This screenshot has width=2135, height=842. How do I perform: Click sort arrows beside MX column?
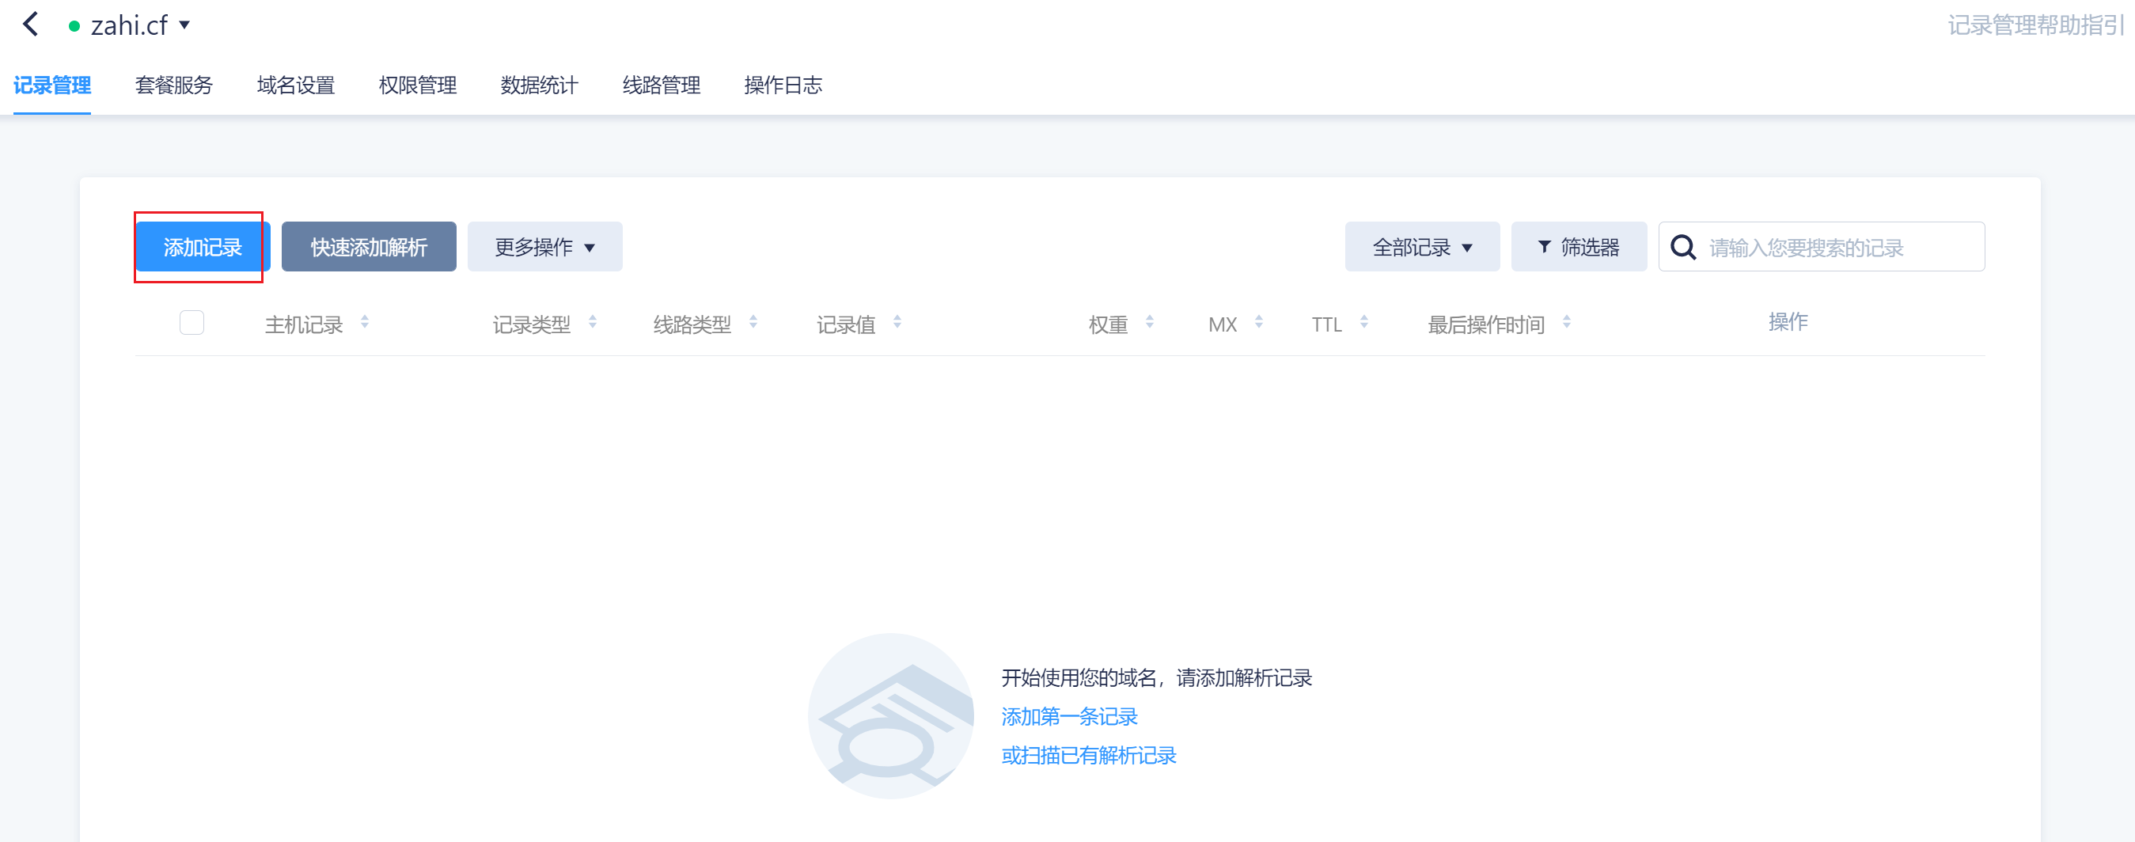click(x=1259, y=322)
